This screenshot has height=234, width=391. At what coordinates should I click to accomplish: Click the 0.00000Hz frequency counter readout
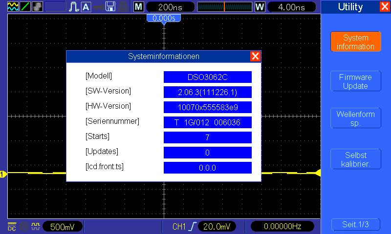[282, 226]
